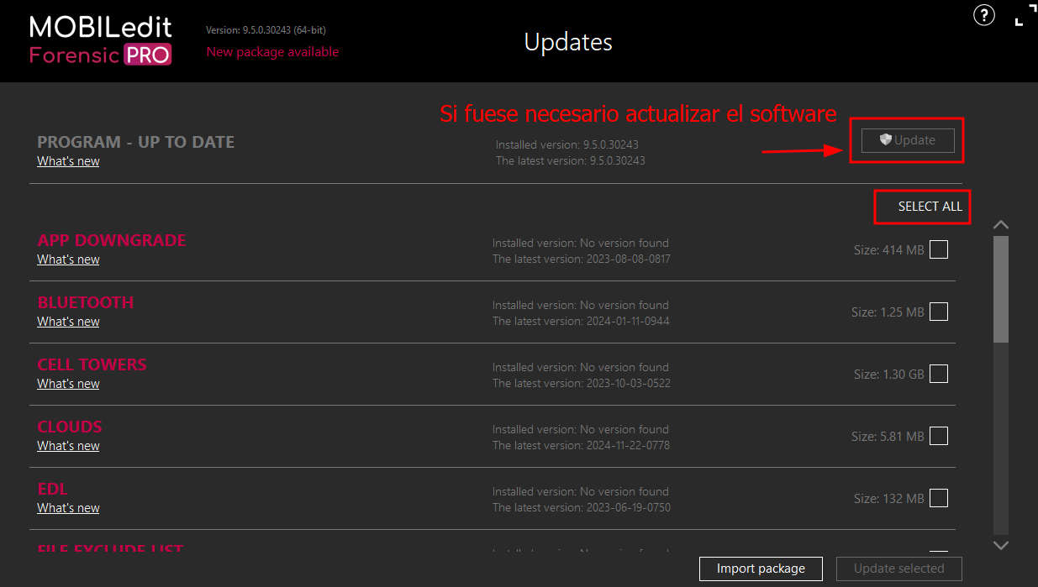Click the MOBILedit Forensic PRO logo
Viewport: 1038px width, 587px height.
(101, 40)
